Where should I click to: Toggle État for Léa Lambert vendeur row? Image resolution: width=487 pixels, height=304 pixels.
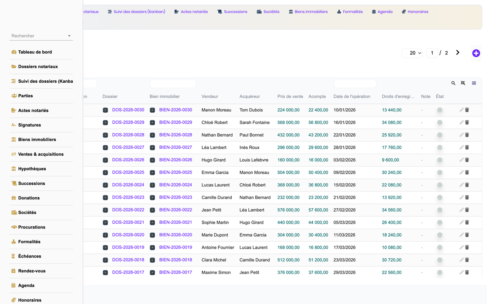440,148
